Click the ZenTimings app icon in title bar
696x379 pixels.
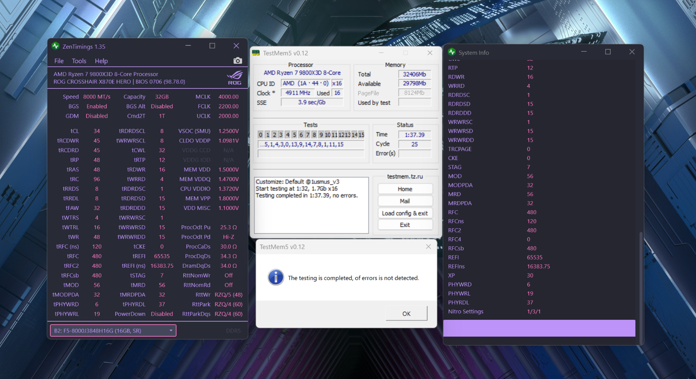[55, 46]
